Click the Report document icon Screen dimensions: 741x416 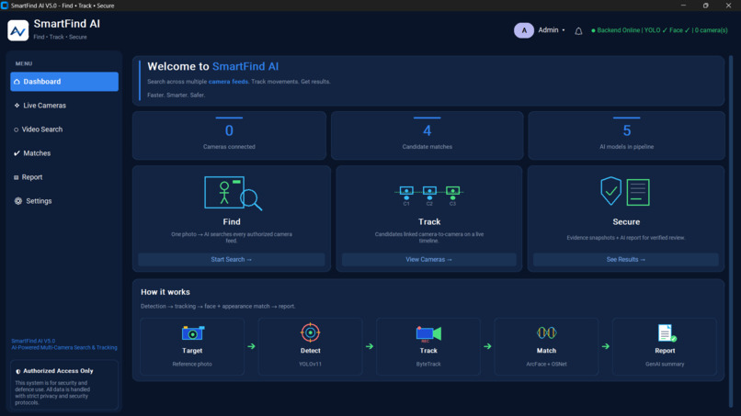(667, 333)
